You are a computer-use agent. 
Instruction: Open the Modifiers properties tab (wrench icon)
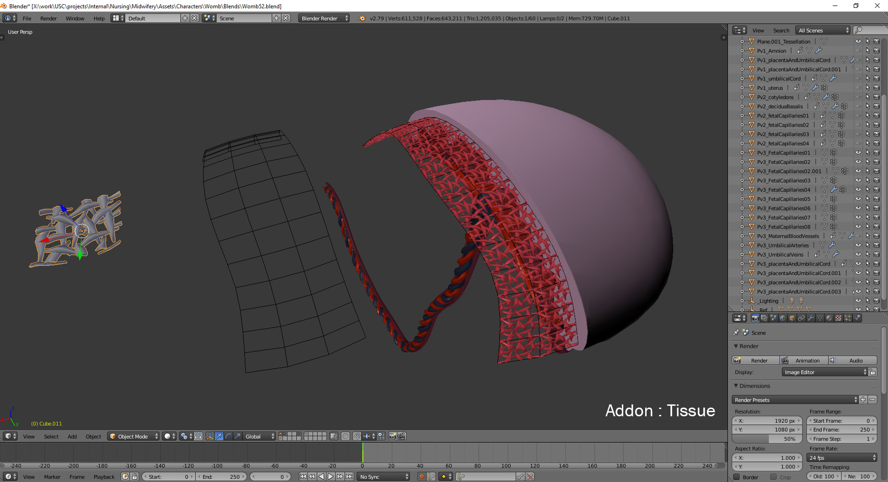(x=811, y=318)
